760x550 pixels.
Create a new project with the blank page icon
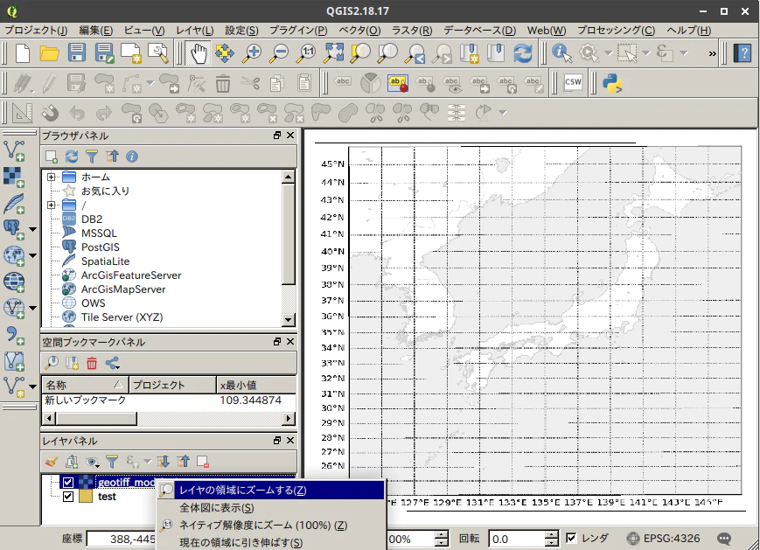click(22, 52)
